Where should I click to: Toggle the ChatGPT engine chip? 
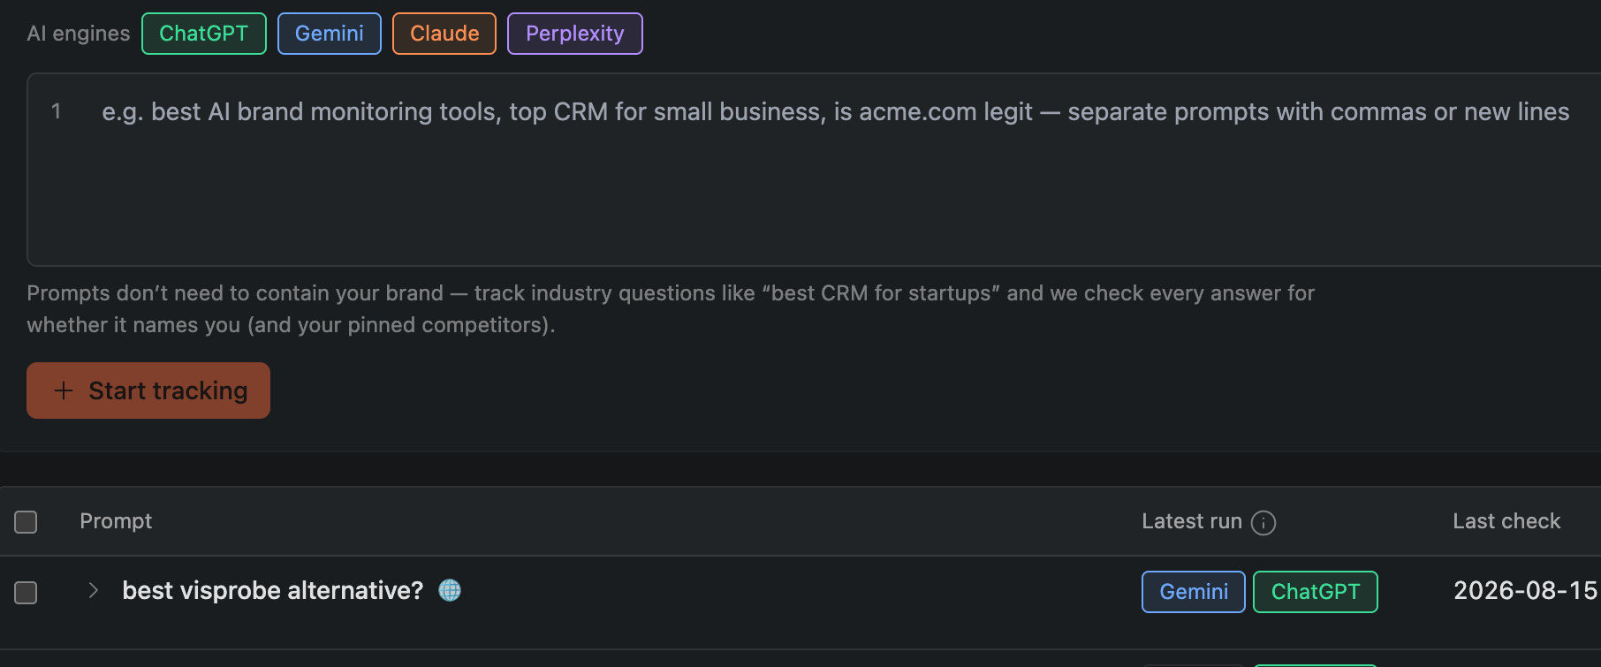pyautogui.click(x=204, y=34)
